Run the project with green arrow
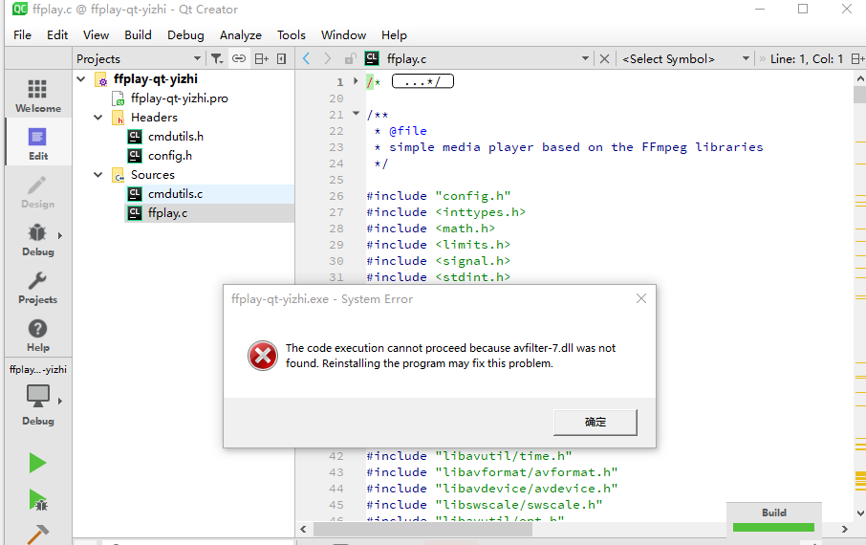 tap(37, 463)
